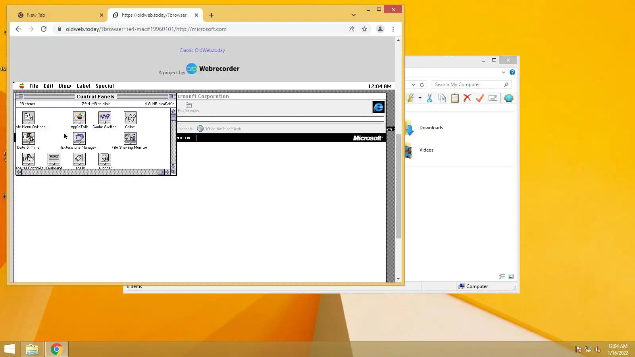Click the Copy icon in Explorer toolbar

click(x=442, y=98)
